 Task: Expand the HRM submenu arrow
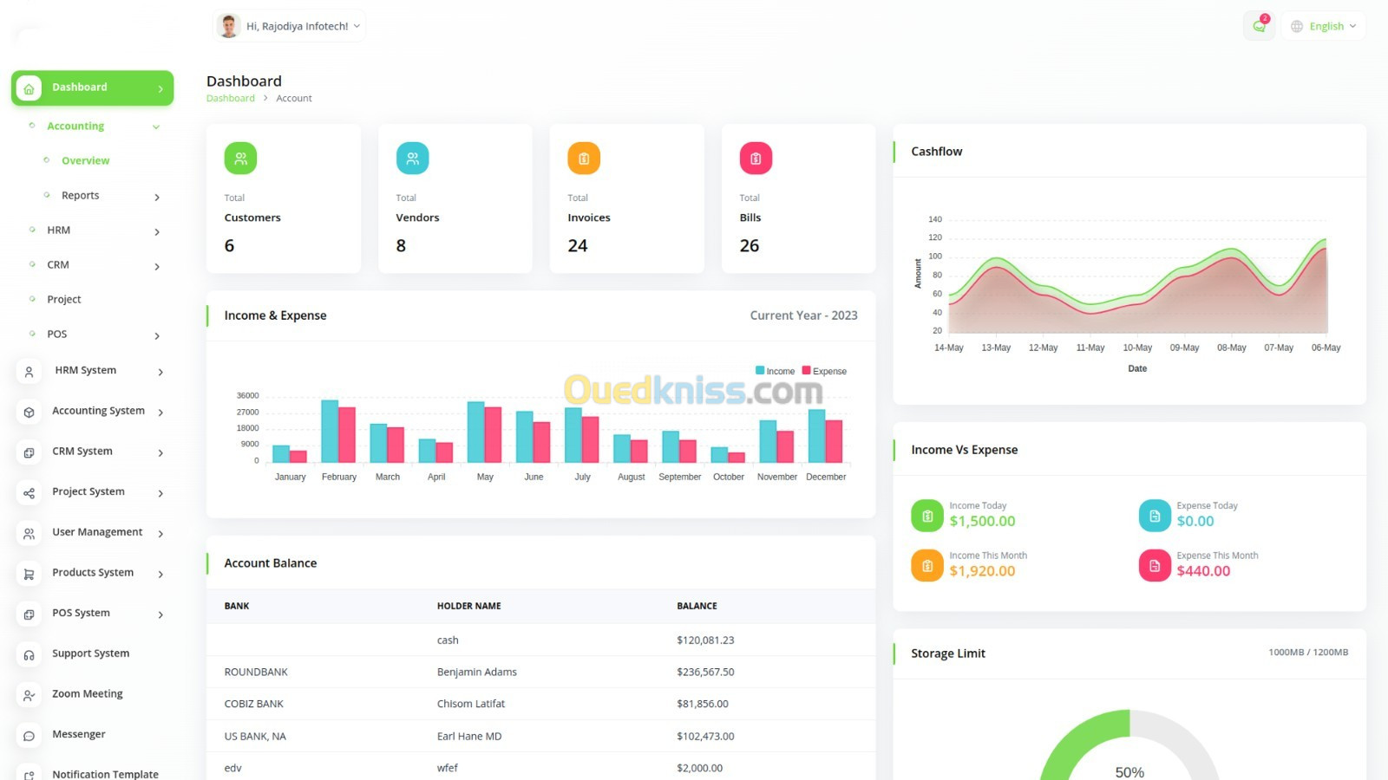click(157, 232)
